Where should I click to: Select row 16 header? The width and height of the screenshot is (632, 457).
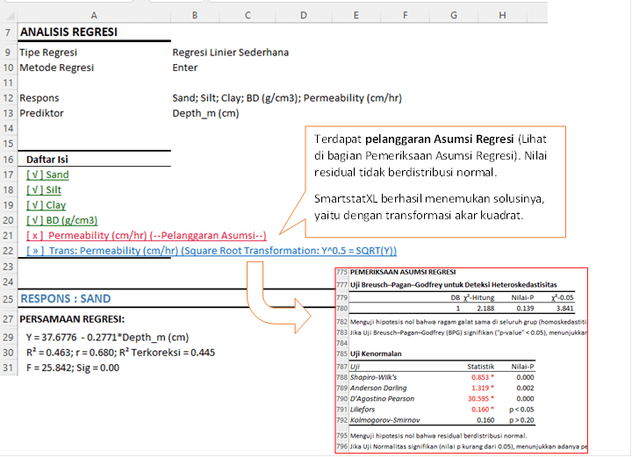click(7, 160)
